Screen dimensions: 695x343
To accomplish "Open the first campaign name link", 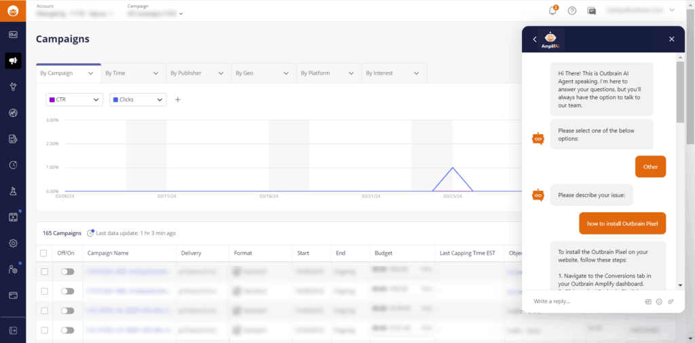I will click(128, 272).
